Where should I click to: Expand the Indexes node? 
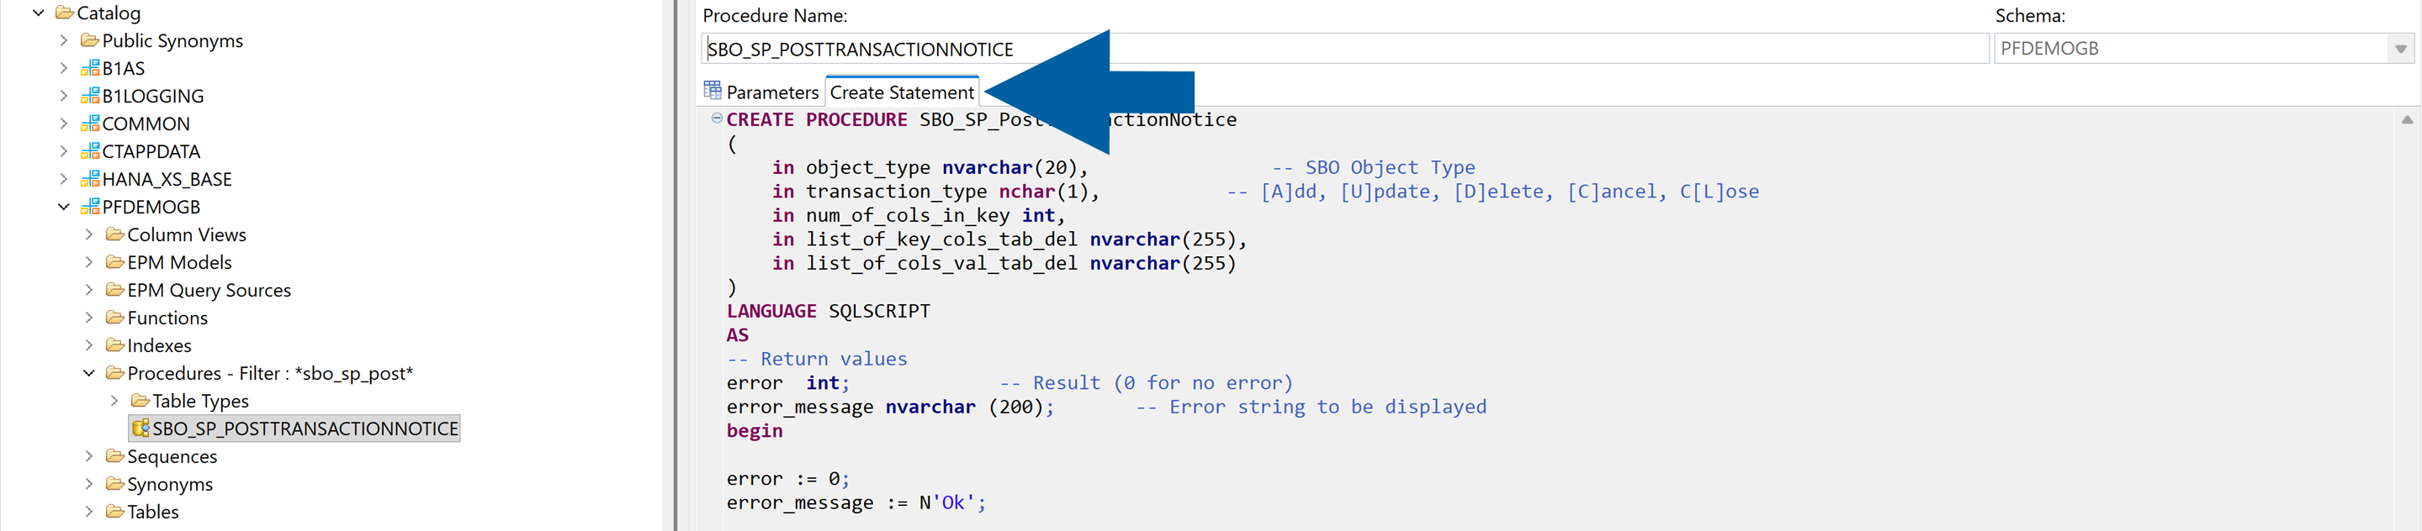click(89, 346)
